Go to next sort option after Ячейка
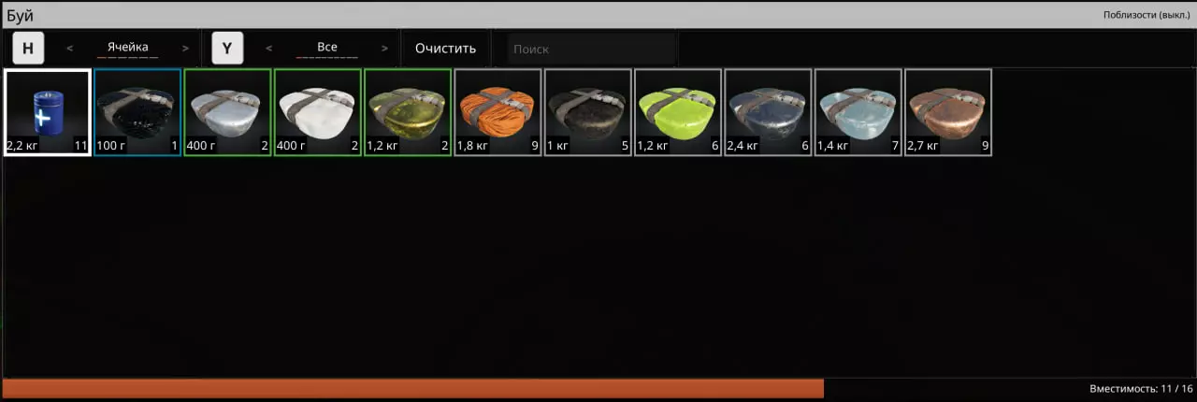Screen dimensions: 1197x402 (x=185, y=48)
